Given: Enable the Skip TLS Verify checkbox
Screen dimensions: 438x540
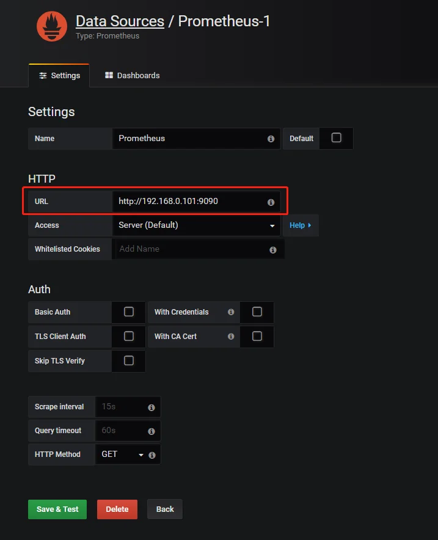Looking at the screenshot, I should tap(129, 360).
